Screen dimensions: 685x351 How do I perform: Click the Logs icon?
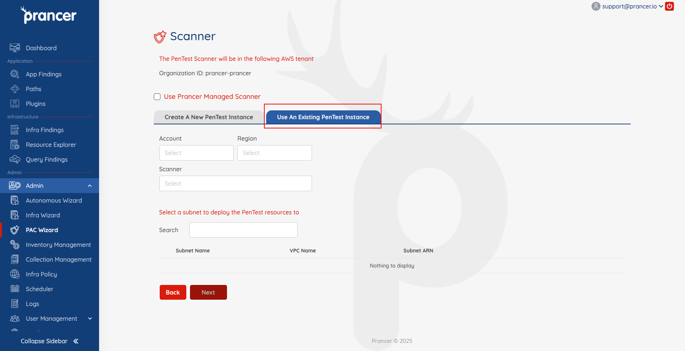tap(15, 304)
